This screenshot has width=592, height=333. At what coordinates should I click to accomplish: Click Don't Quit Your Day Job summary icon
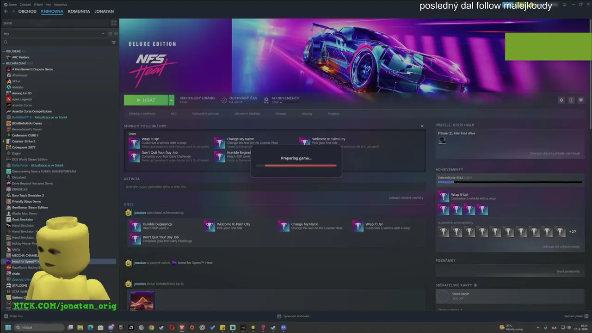point(134,156)
